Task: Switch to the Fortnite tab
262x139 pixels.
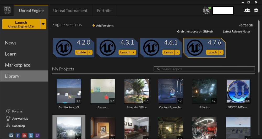Action: coord(104,10)
